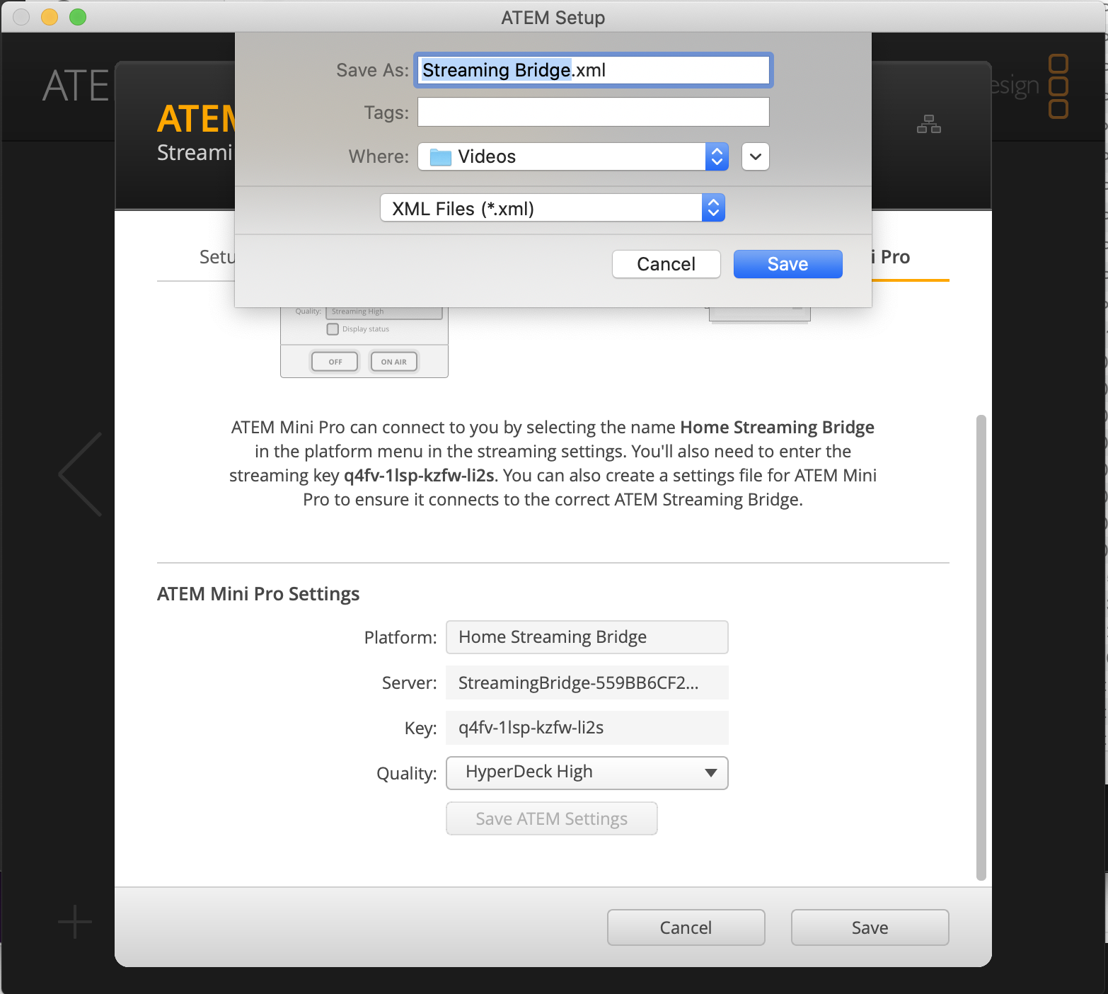Click in the Save As filename field
The width and height of the screenshot is (1108, 994).
click(593, 70)
